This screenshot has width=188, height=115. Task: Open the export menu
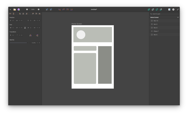169,10
